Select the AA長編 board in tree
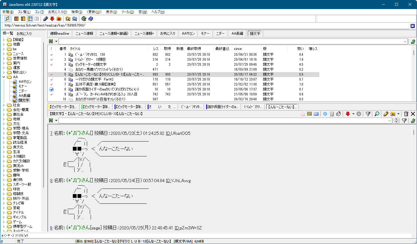The width and height of the screenshot is (417, 244). point(25,96)
